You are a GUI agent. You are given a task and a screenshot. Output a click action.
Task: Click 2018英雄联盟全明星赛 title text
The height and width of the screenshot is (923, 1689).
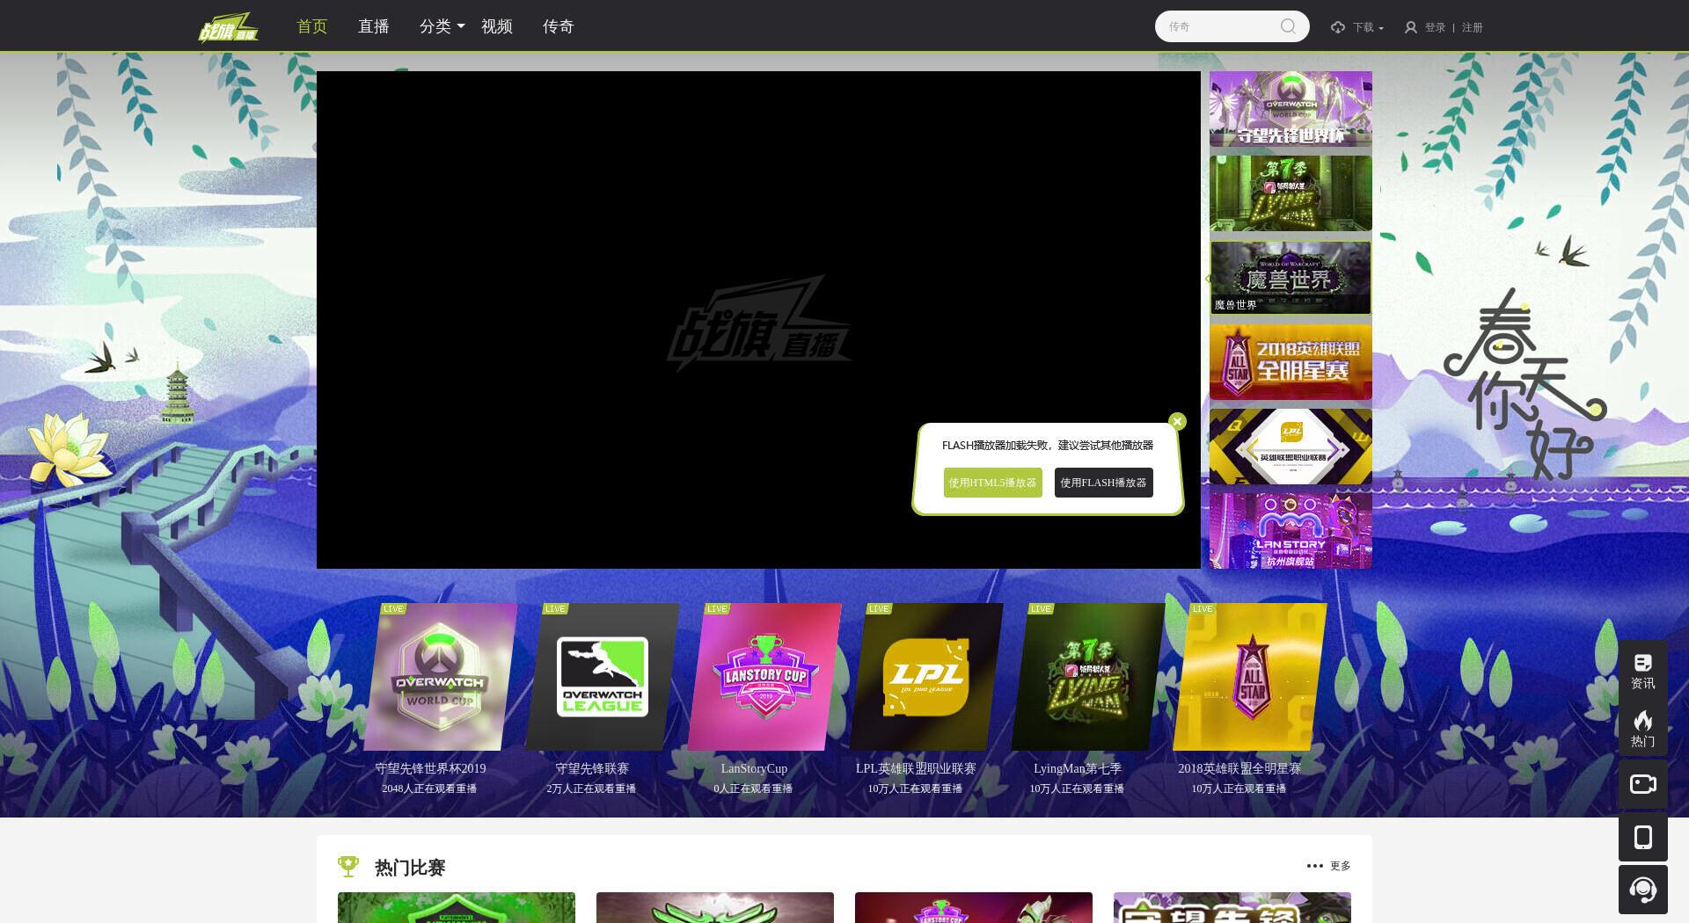click(1239, 768)
